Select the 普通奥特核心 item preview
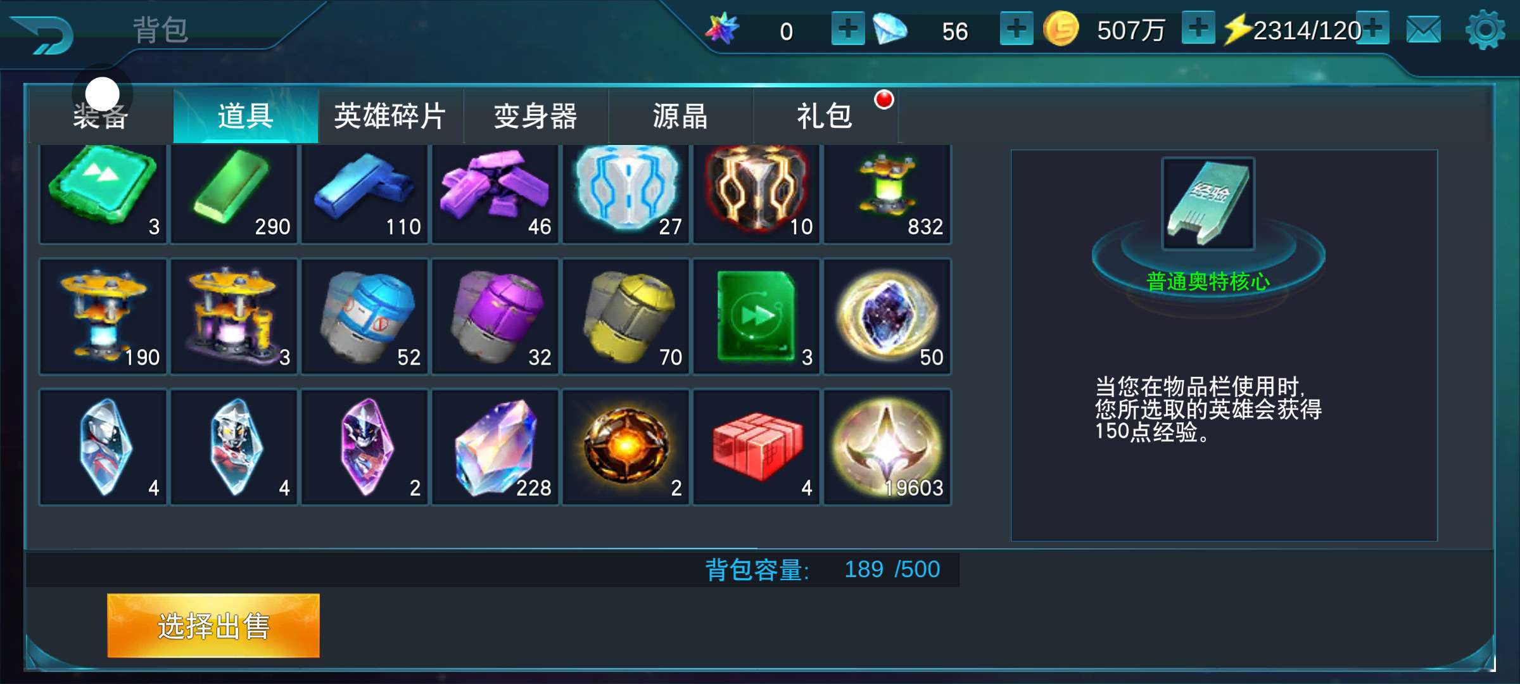 [1208, 203]
